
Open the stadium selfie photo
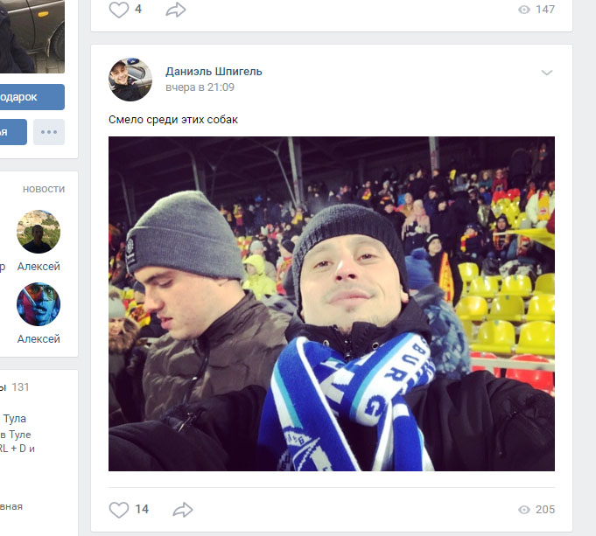pos(331,303)
